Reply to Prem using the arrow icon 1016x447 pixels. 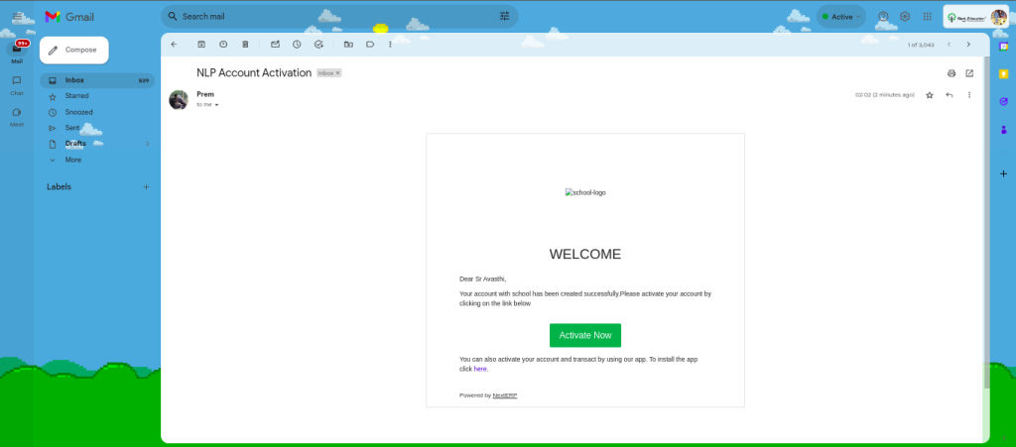click(950, 95)
